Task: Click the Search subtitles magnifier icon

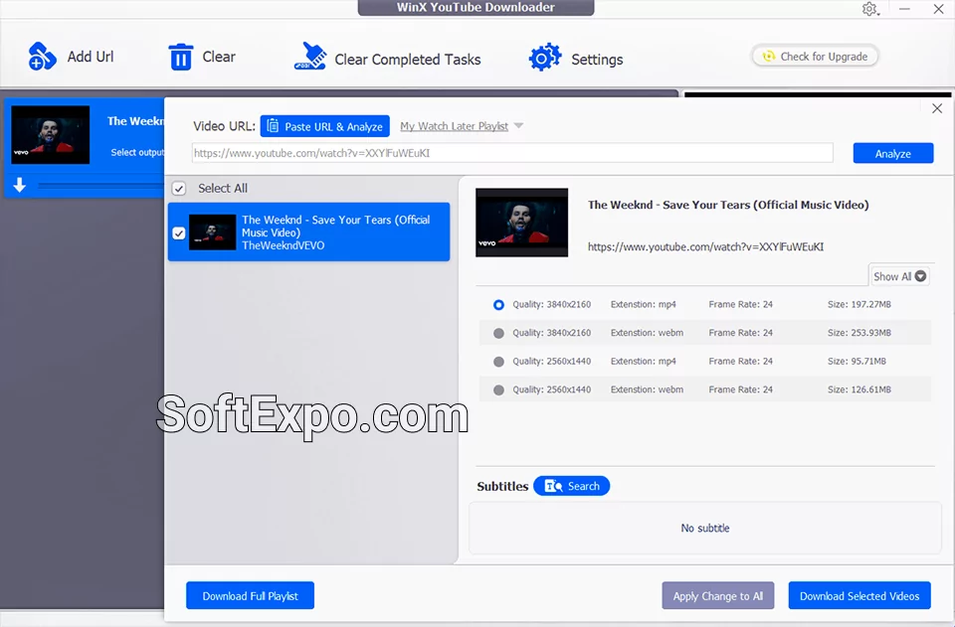Action: coord(557,486)
